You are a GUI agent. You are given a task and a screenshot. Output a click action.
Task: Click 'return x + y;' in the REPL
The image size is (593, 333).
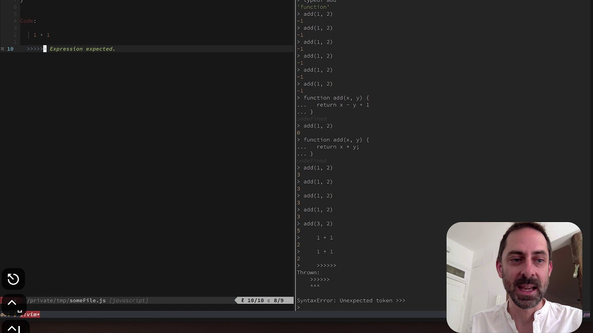coord(338,147)
